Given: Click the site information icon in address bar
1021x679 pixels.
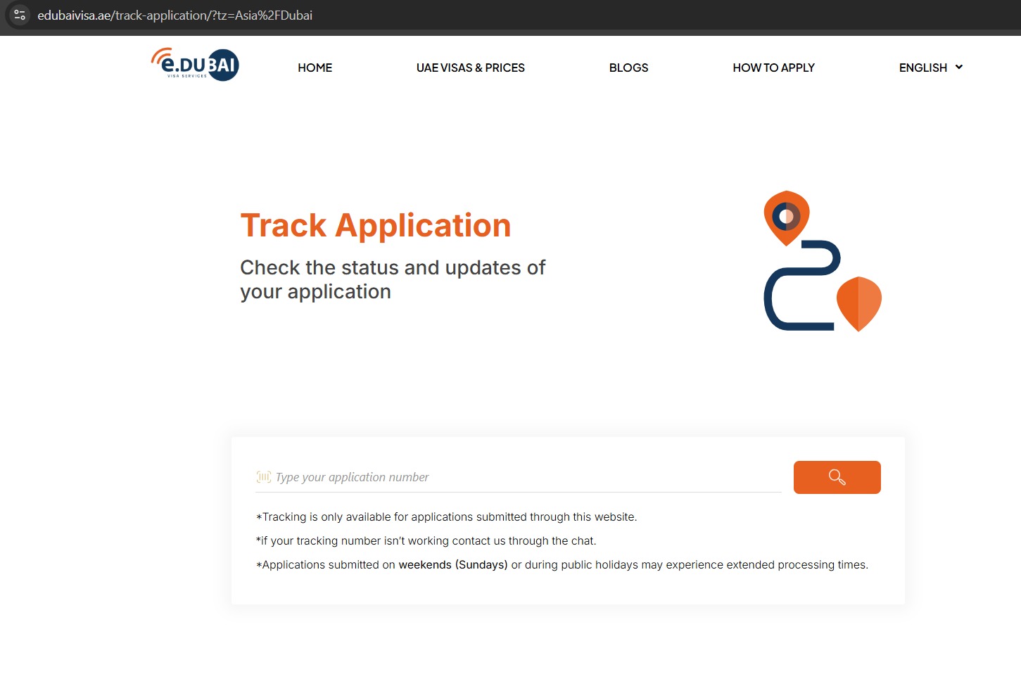Looking at the screenshot, I should (20, 15).
